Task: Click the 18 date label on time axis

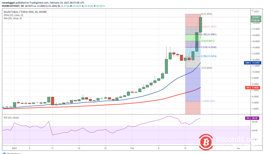Action: pos(79,148)
